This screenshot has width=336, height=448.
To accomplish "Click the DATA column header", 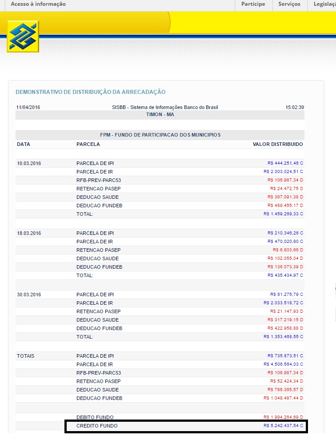I will coord(24,144).
